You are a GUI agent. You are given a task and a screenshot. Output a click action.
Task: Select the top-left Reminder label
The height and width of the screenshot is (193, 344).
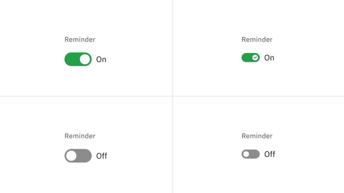[x=80, y=39]
